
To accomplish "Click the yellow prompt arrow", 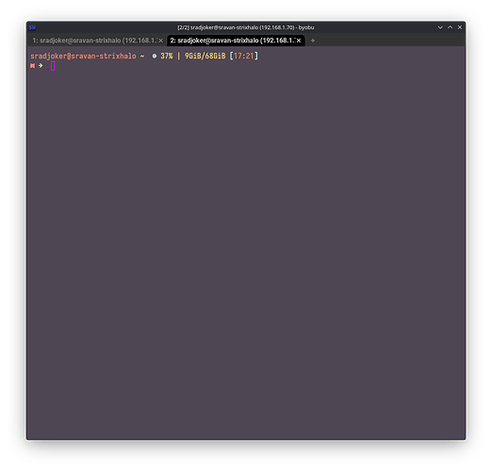I will click(41, 66).
